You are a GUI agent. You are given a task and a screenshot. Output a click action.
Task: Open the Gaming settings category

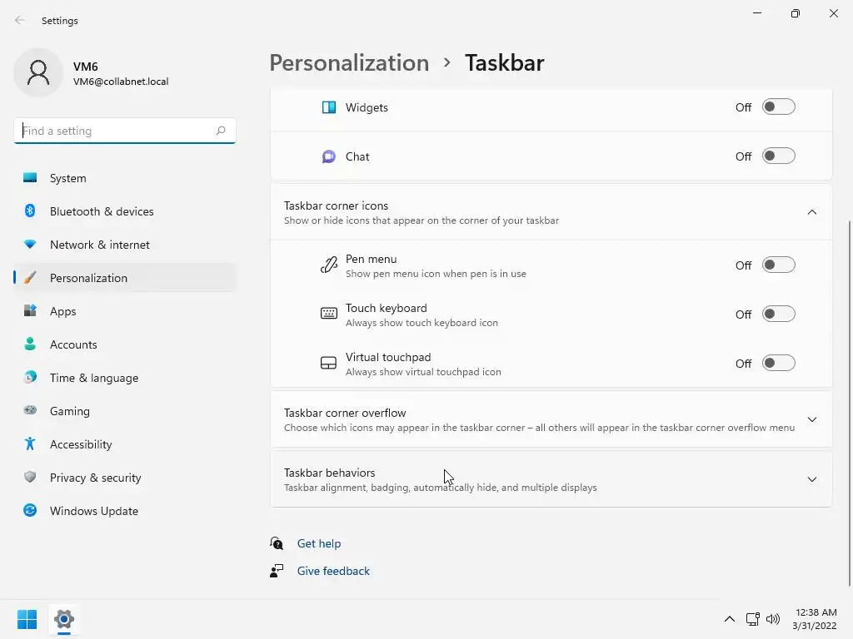tap(70, 411)
